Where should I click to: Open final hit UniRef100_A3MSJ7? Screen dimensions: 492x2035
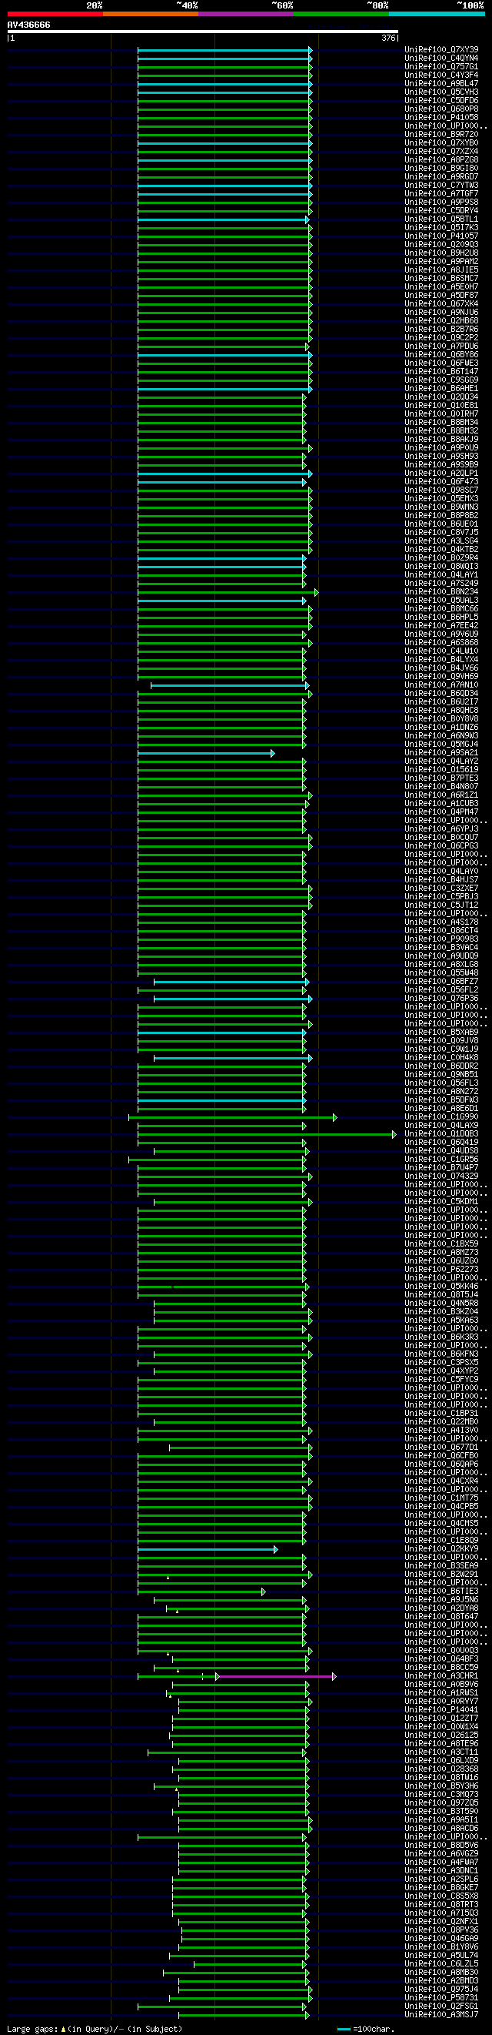click(441, 2015)
